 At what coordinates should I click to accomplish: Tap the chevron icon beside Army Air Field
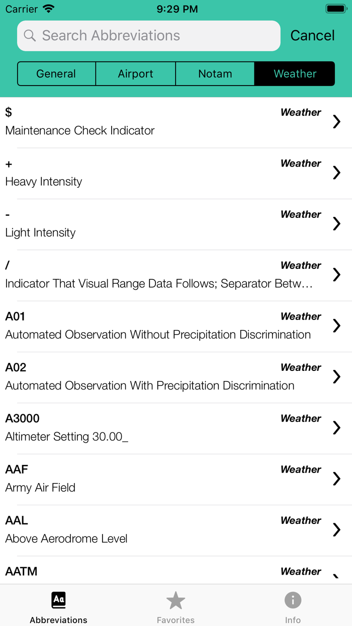click(336, 479)
